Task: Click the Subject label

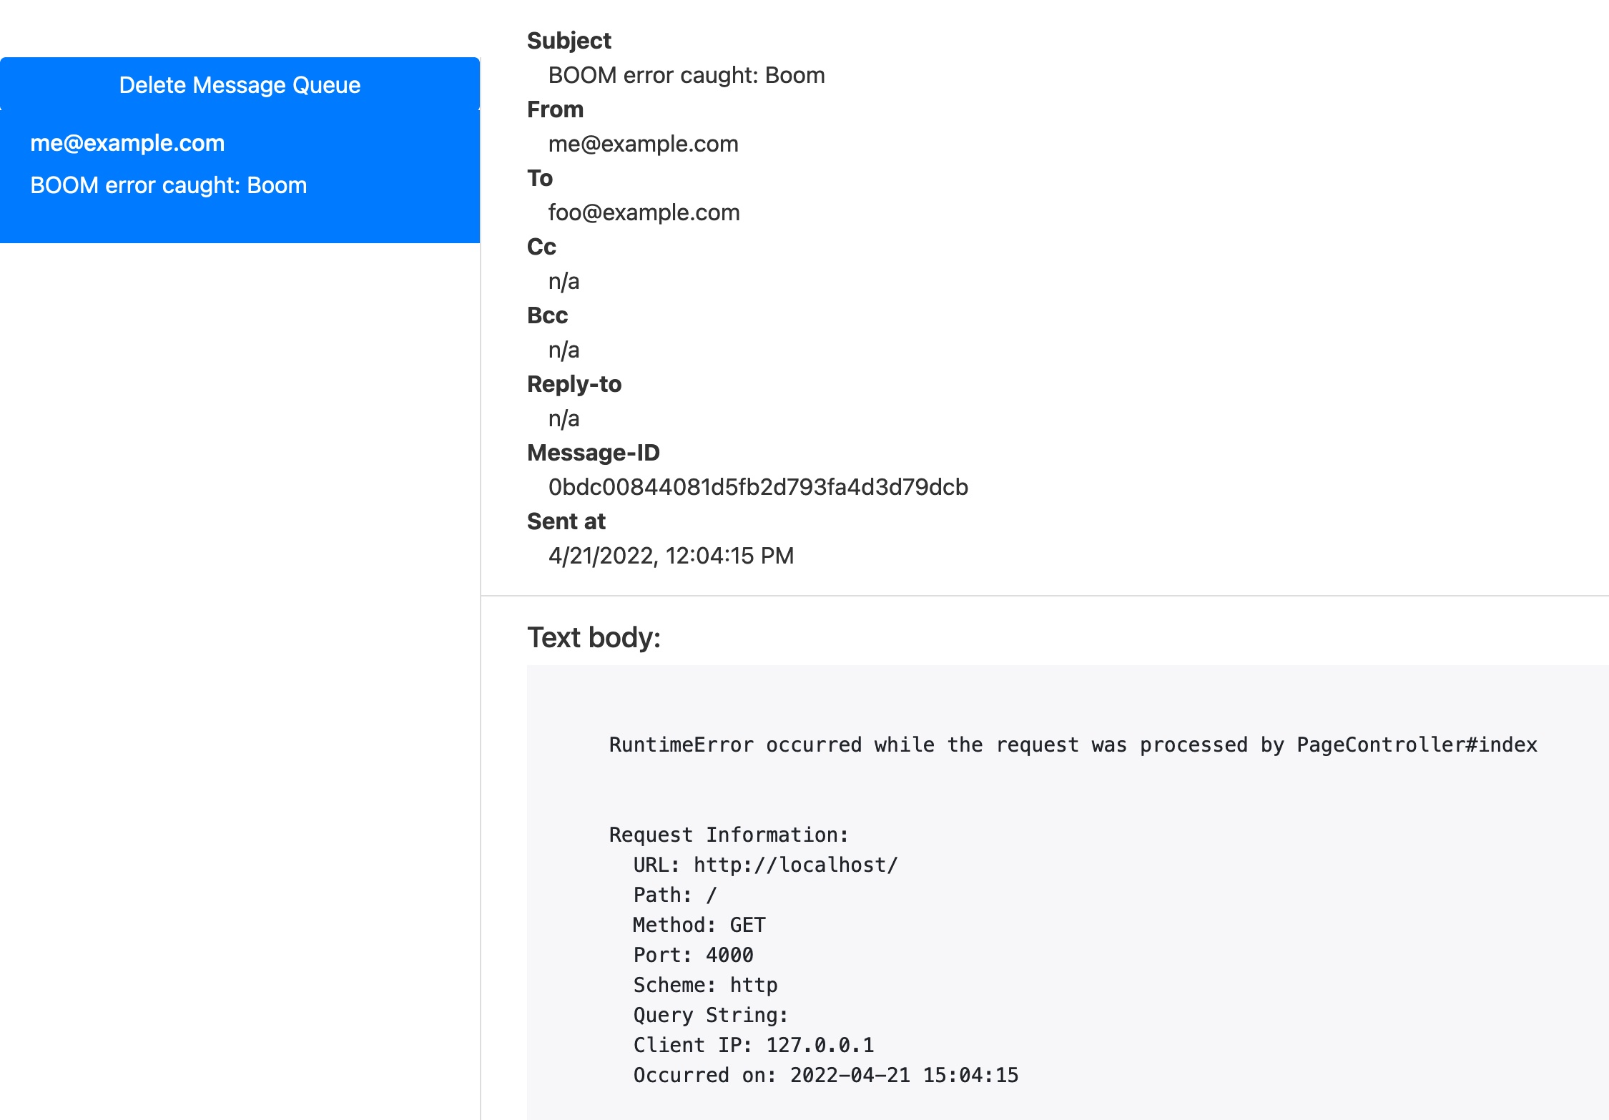Action: point(569,41)
